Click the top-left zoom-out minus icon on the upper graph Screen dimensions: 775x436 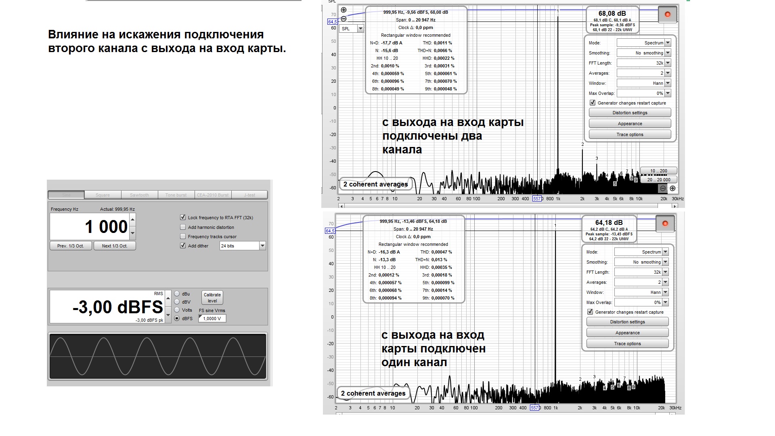pyautogui.click(x=344, y=19)
